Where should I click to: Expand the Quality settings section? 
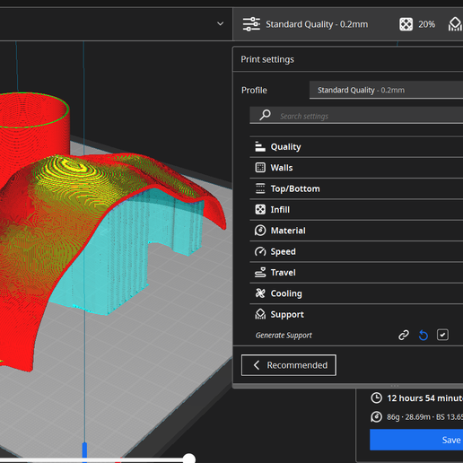coord(356,147)
